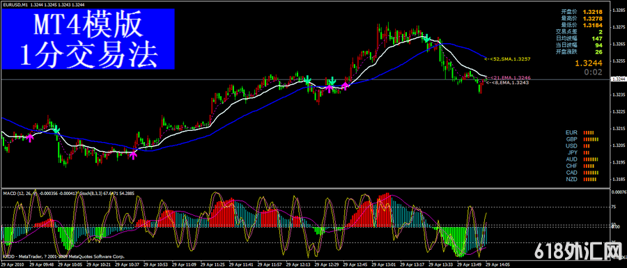Click the NZD currency label
627x268 pixels.
[572, 180]
